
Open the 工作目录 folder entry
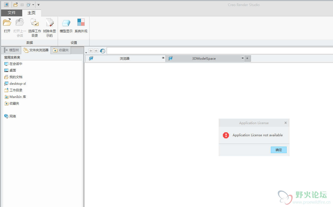[13, 90]
